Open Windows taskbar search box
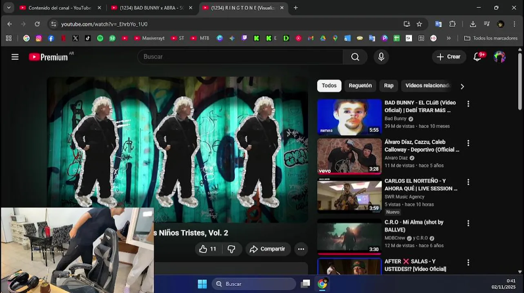 pos(254,284)
